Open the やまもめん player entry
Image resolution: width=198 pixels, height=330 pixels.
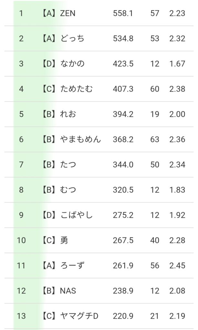[80, 139]
